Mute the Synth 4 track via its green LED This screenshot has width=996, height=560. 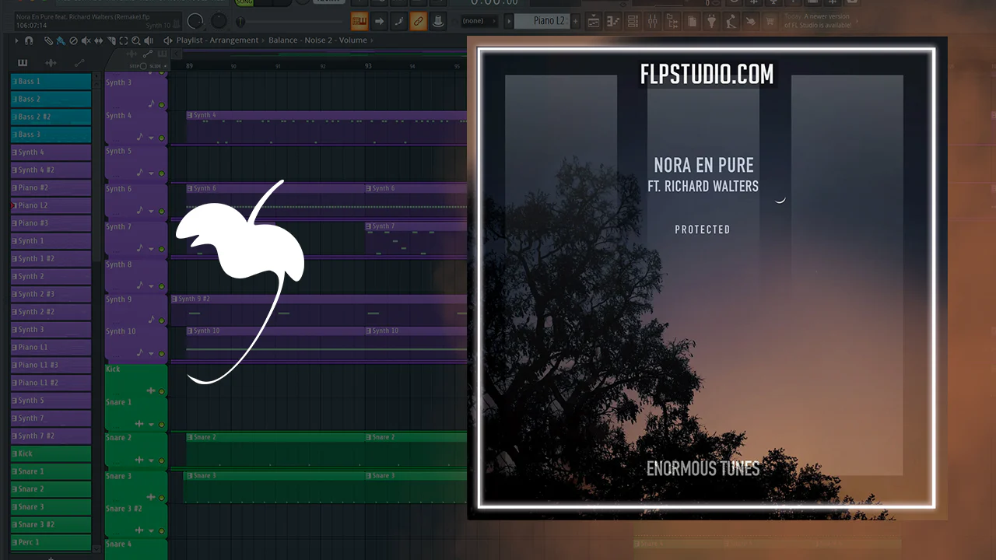(x=162, y=138)
